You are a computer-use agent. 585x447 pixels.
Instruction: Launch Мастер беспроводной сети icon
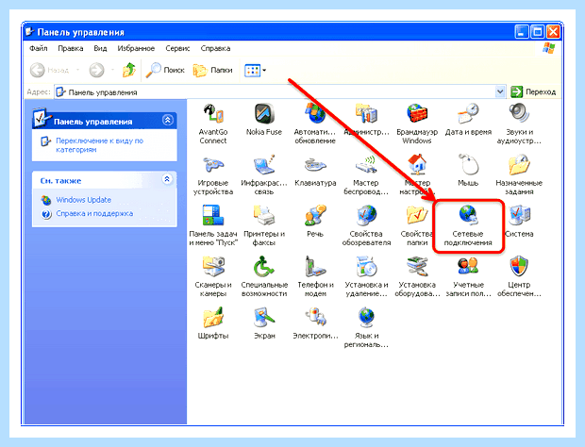(x=366, y=175)
